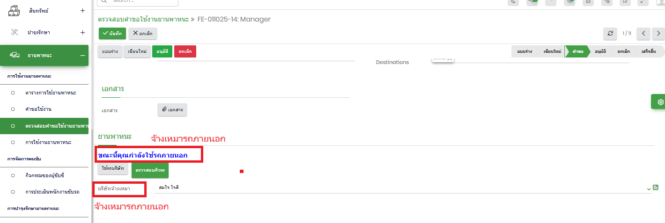Go to the next record with the right chevron

(658, 33)
